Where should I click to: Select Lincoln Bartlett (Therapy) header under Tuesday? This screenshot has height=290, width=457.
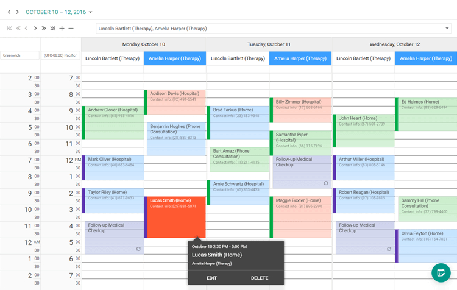coord(238,58)
